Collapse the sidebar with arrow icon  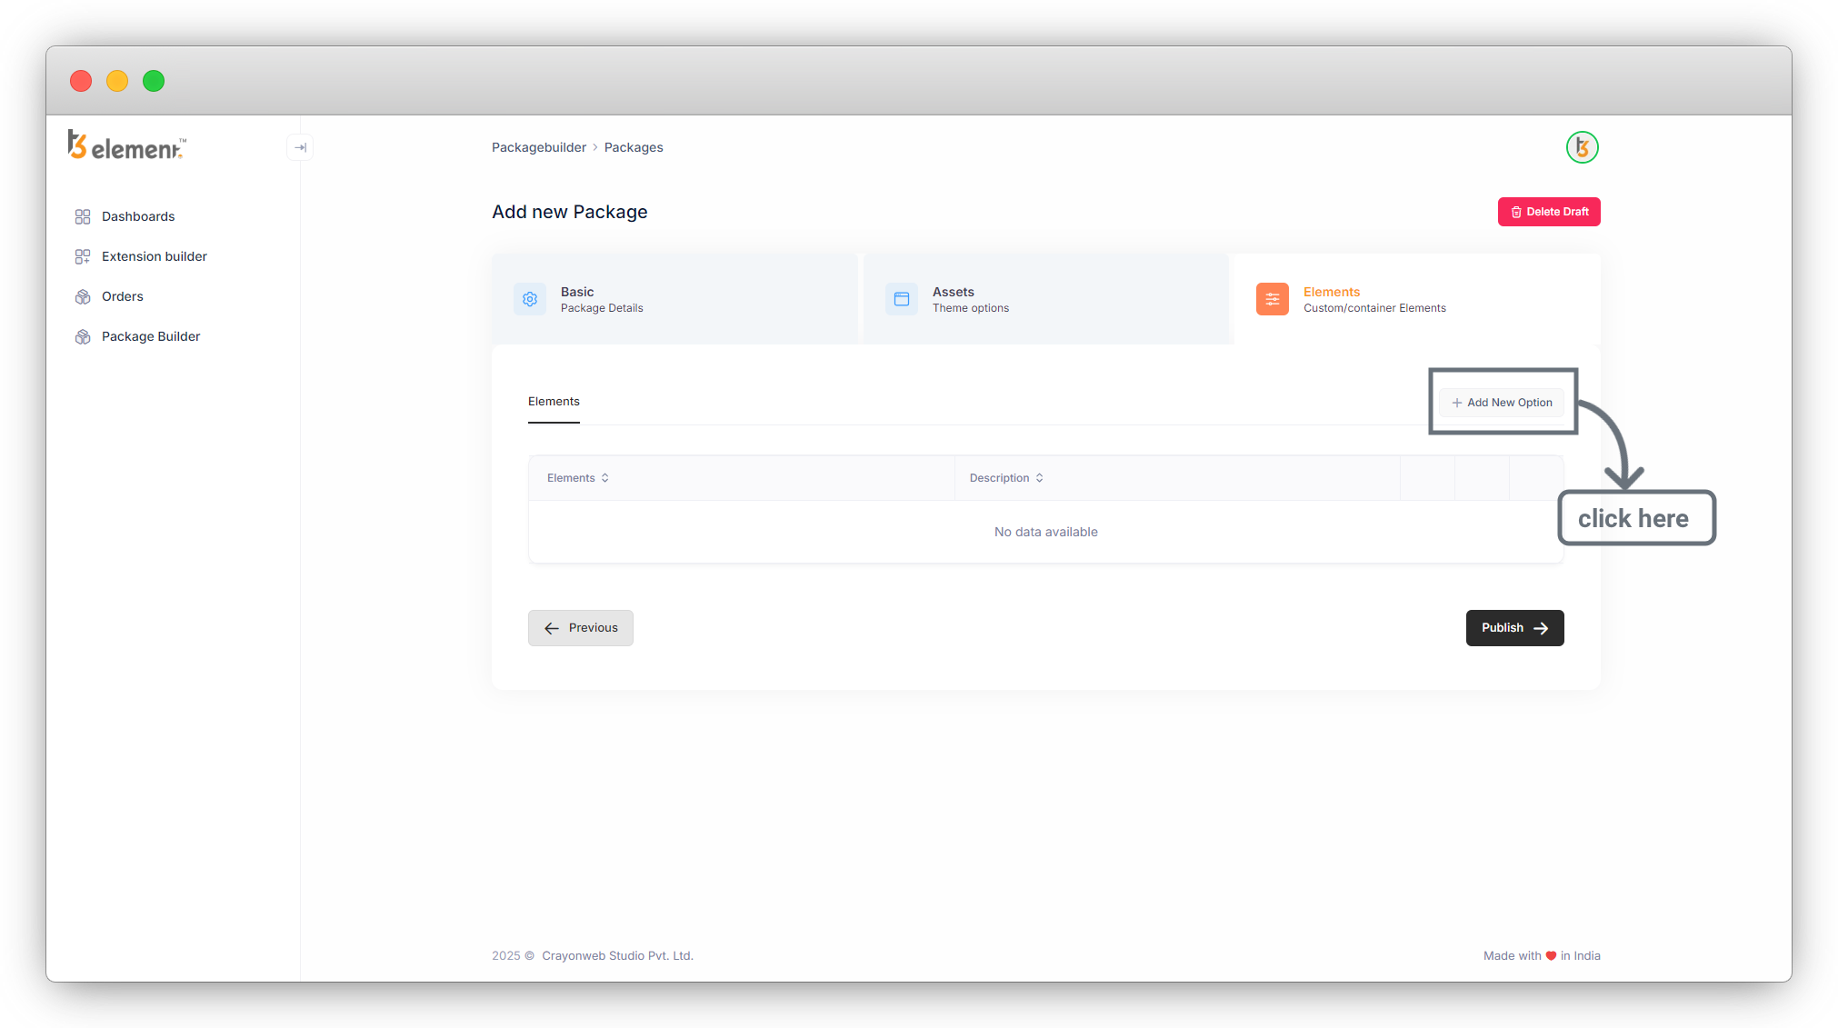tap(300, 147)
